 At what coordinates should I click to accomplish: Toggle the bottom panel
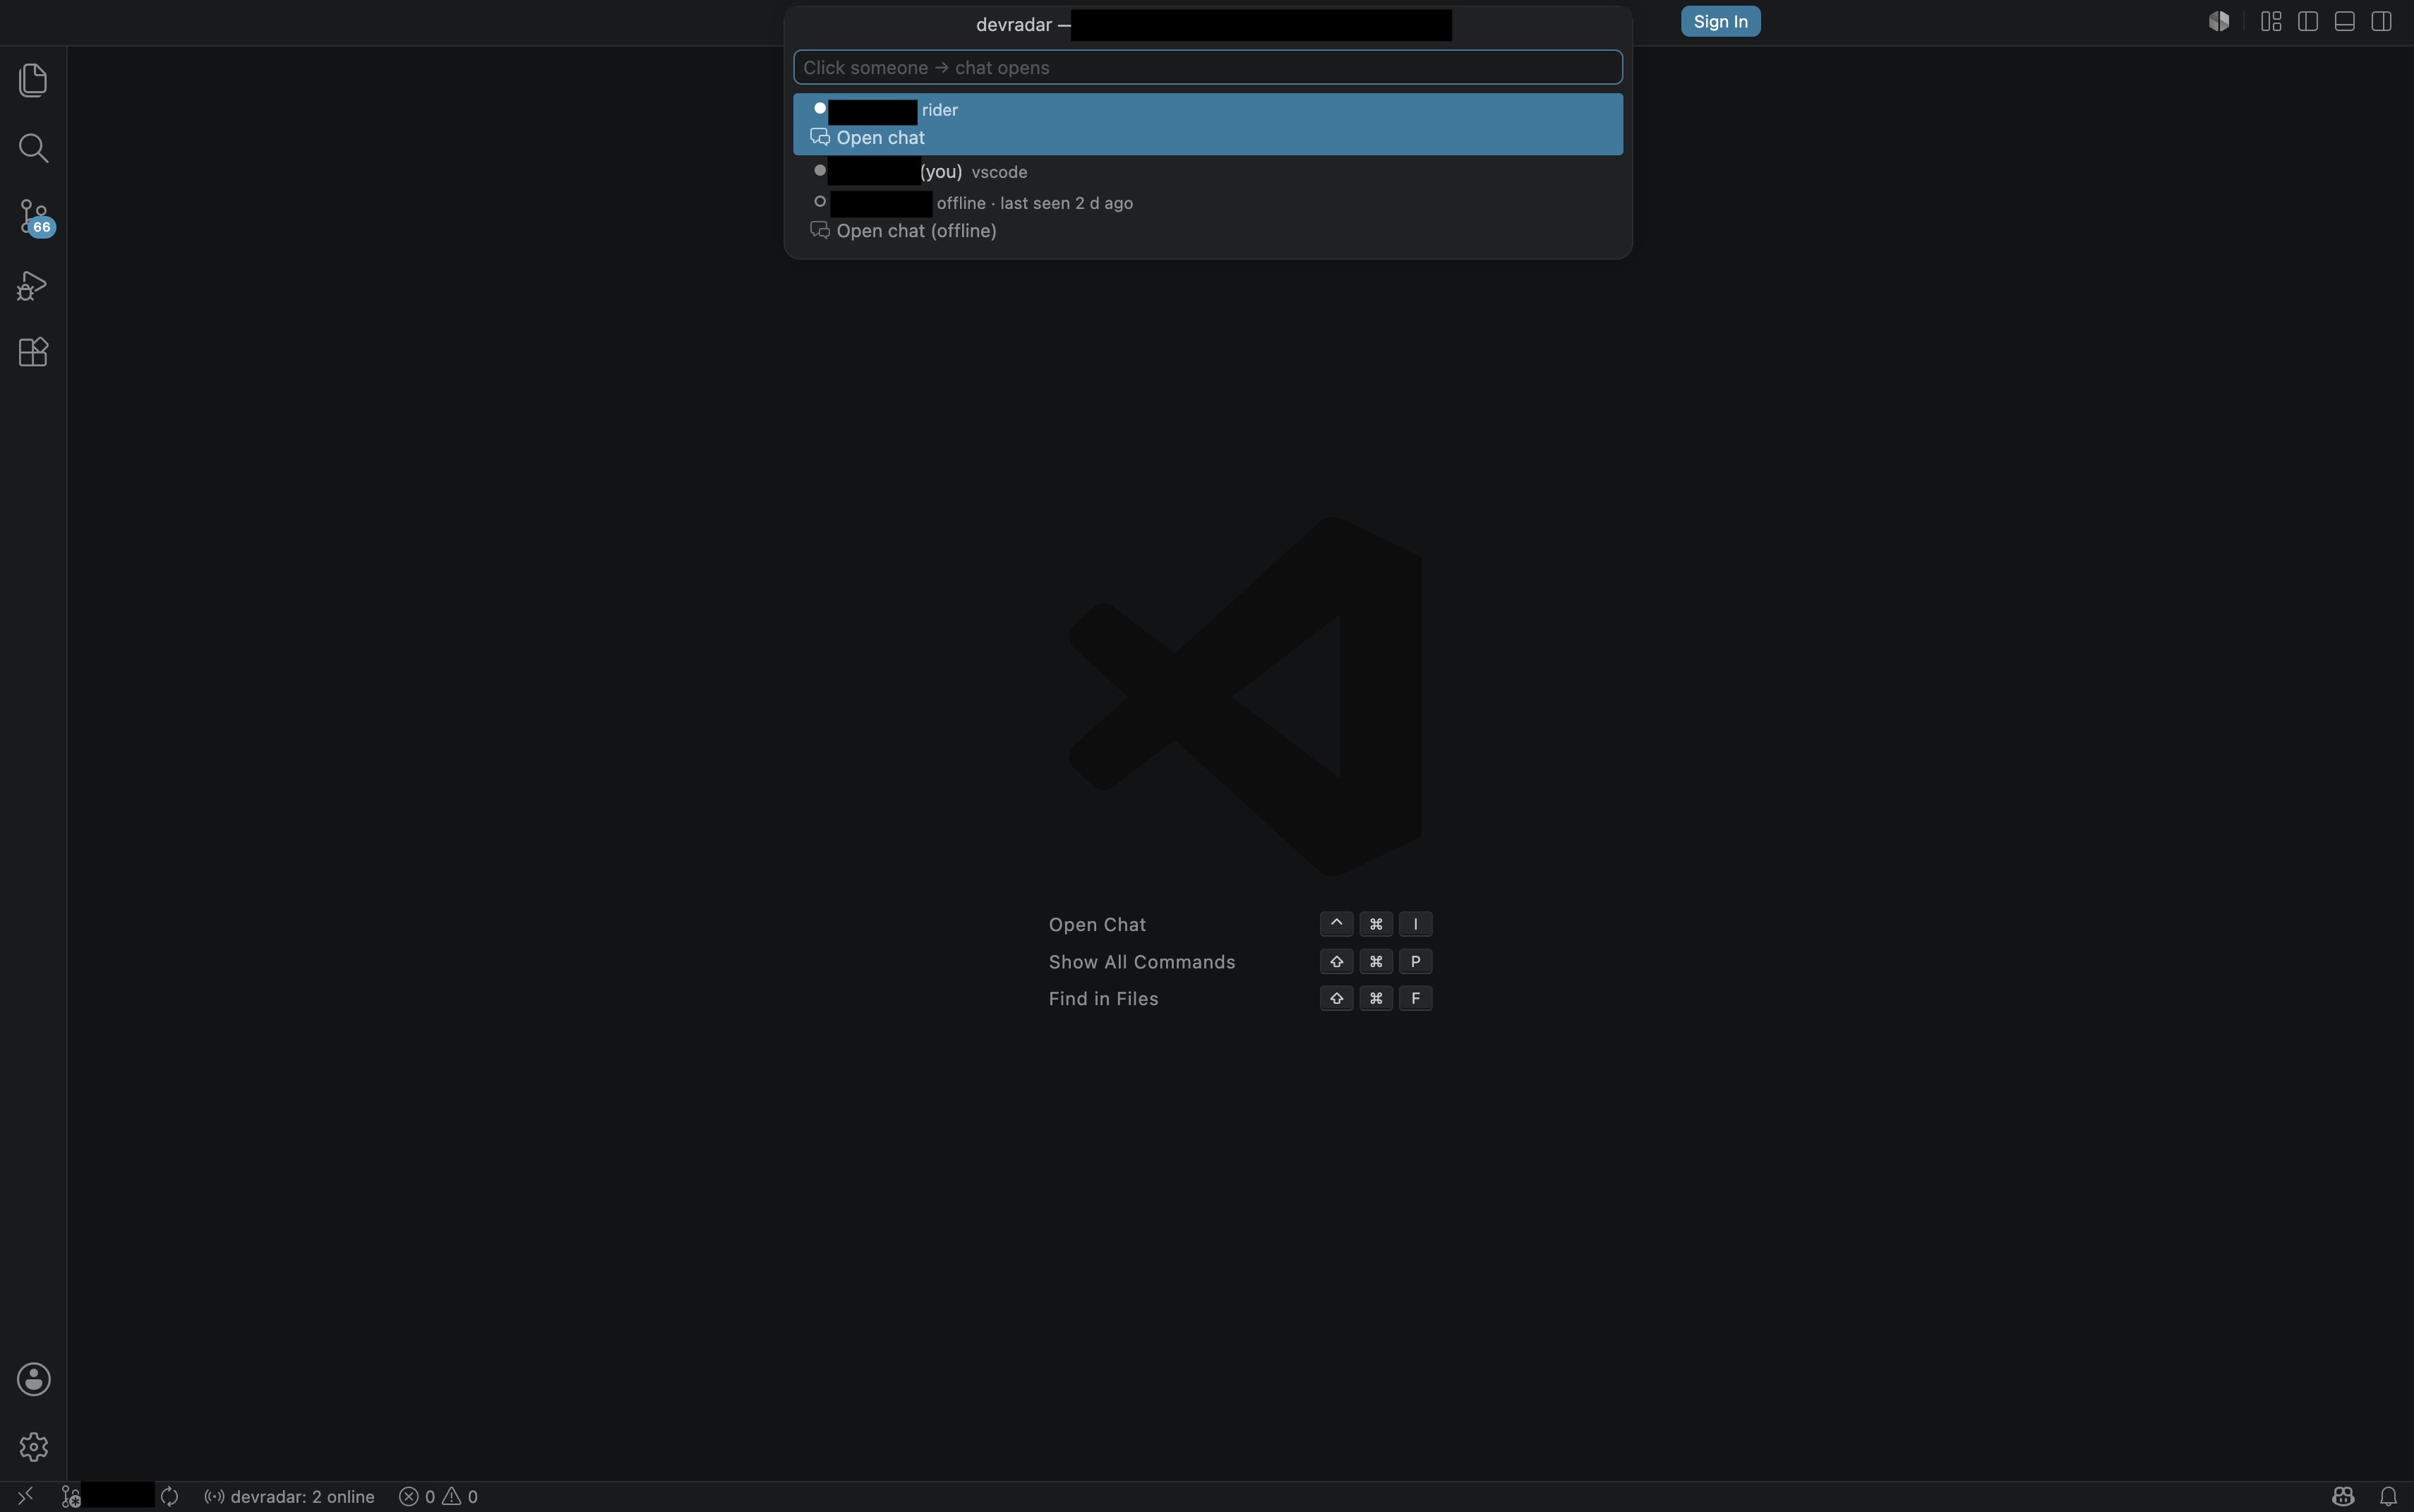(x=2345, y=21)
